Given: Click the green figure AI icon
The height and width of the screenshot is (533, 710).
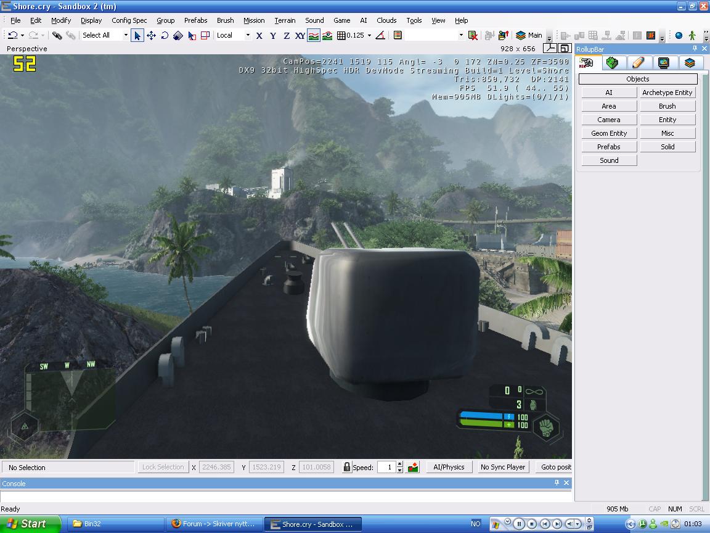Looking at the screenshot, I should coord(692,35).
